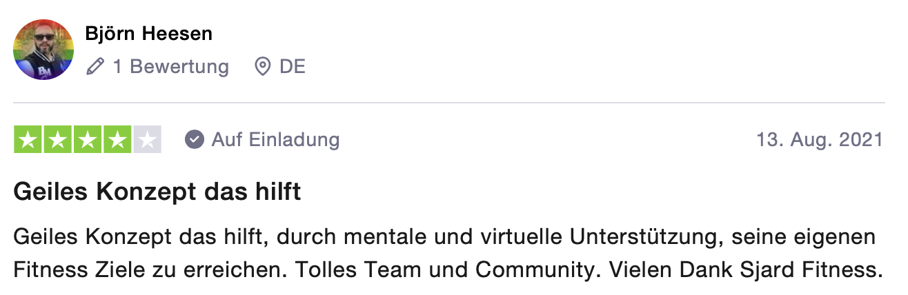The image size is (908, 295).
Task: Click the review date 13. Aug. 2021
Action: (820, 140)
